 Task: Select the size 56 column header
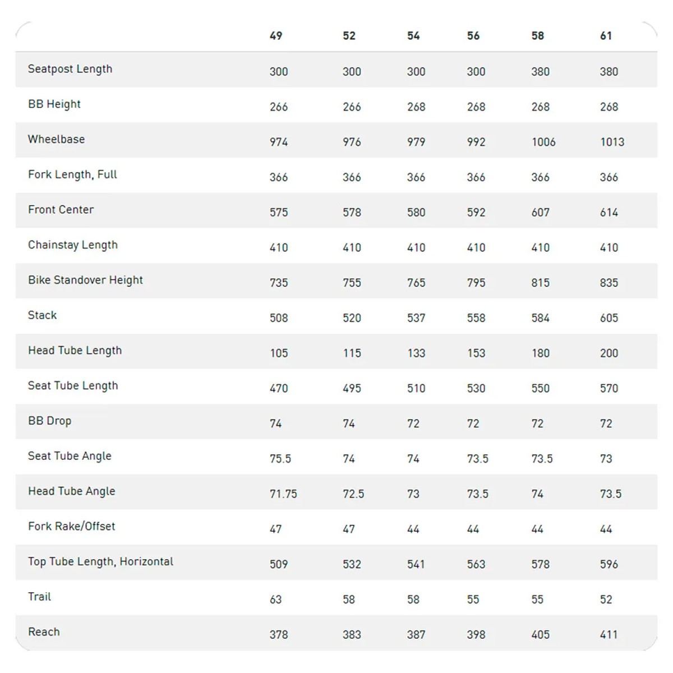tap(473, 36)
